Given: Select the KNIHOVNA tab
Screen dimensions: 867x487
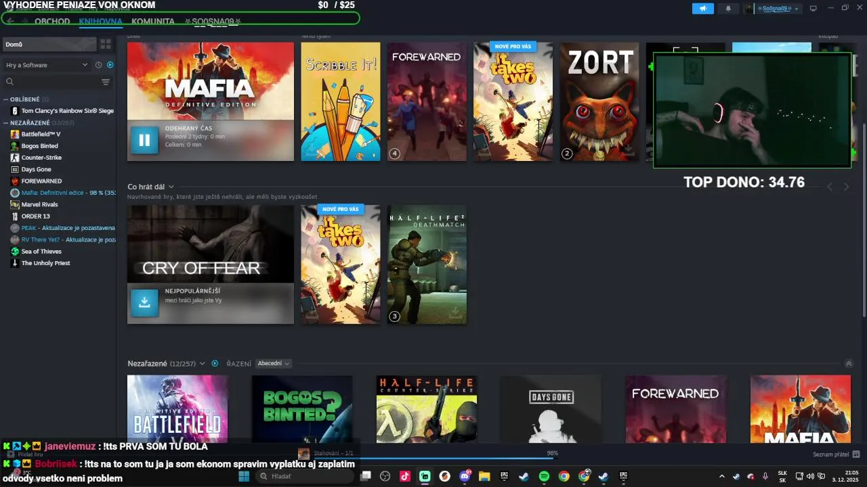Looking at the screenshot, I should click(100, 21).
